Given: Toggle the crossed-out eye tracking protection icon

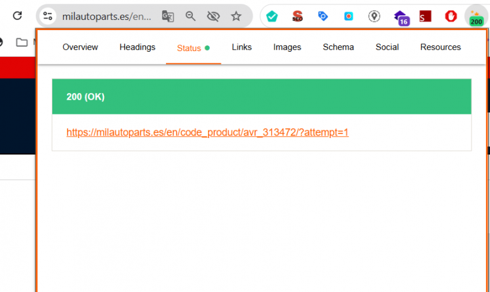Looking at the screenshot, I should (213, 16).
